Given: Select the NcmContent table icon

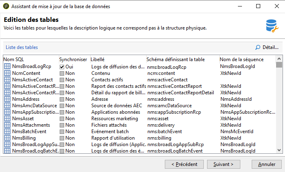Looking at the screenshot, I should coord(7,73).
